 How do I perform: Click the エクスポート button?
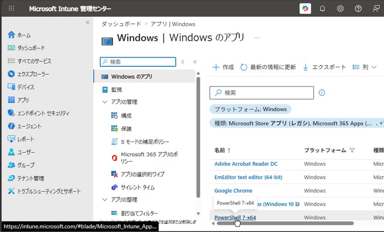324,67
